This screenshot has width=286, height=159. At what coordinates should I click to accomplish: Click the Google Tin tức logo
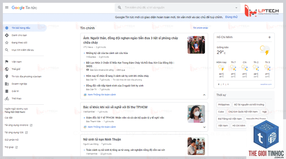(24, 8)
